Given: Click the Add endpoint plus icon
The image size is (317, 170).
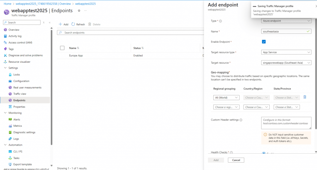Looking at the screenshot, I should (61, 24).
